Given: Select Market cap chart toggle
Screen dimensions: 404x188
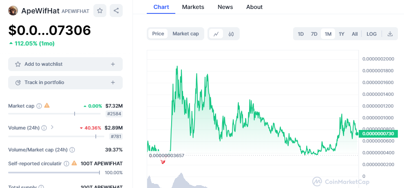Looking at the screenshot, I should tap(185, 34).
